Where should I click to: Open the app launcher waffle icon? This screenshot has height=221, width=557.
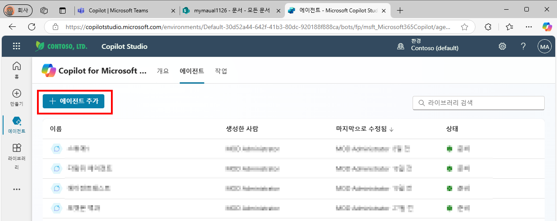click(x=16, y=46)
